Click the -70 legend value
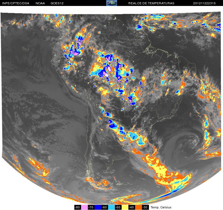The image size is (223, 210). [x=91, y=207]
